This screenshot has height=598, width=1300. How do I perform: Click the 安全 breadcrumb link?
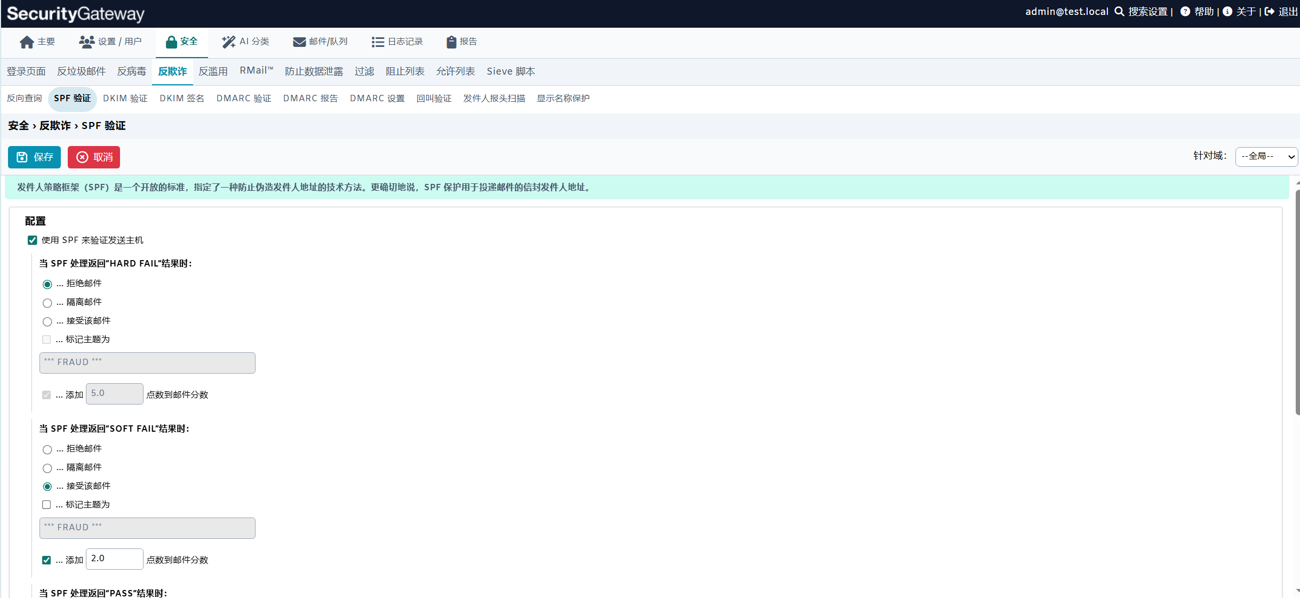click(19, 126)
